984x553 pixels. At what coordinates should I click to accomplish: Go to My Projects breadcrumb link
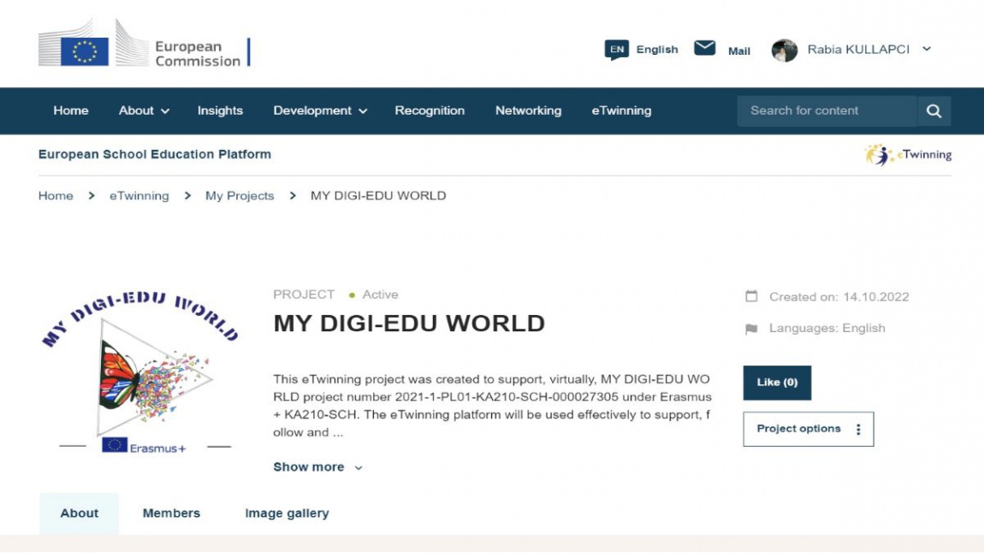tap(240, 196)
